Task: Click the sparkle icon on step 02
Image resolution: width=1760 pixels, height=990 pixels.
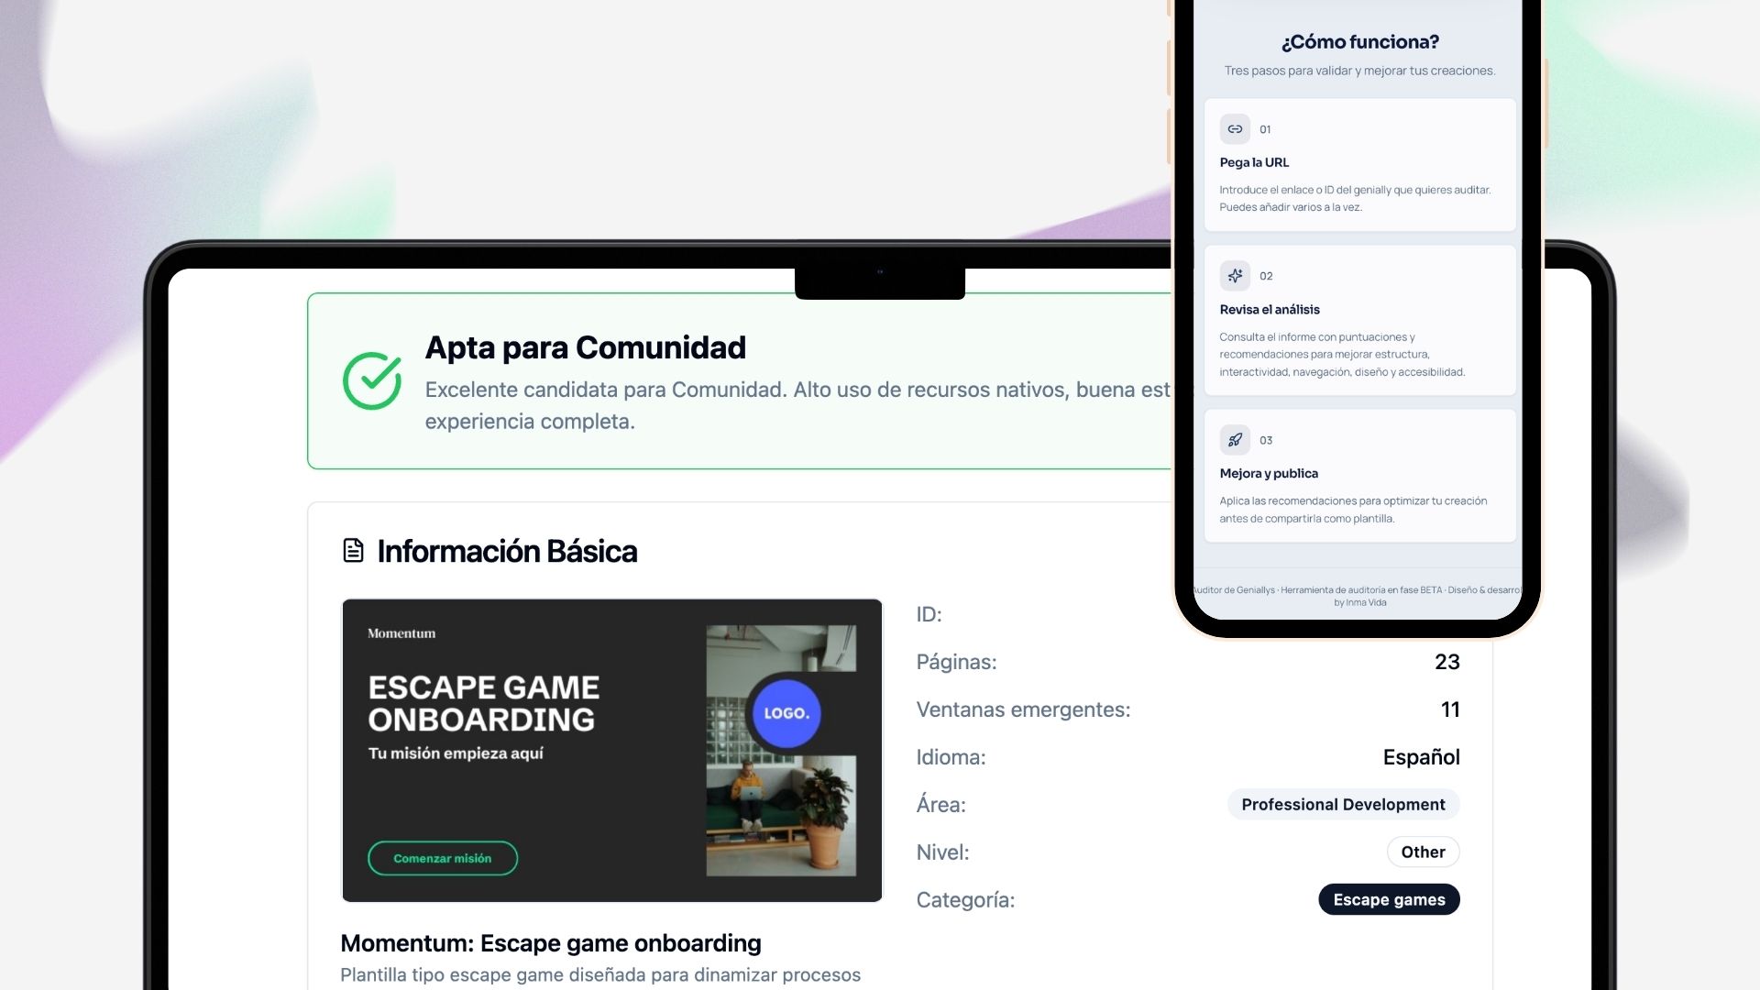Action: point(1235,275)
